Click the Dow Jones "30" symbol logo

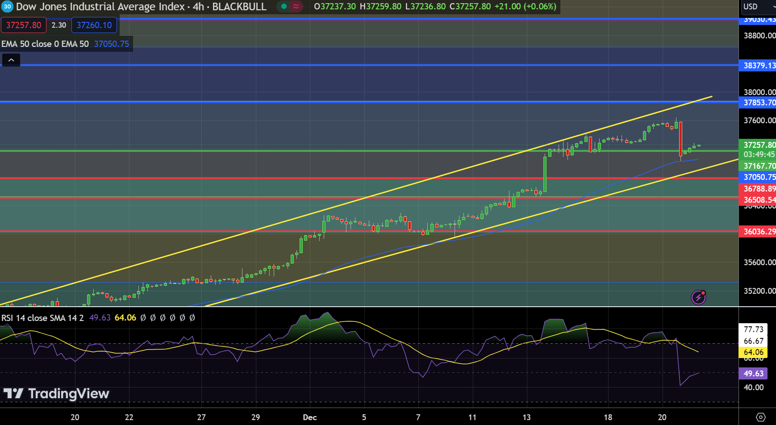[7, 7]
